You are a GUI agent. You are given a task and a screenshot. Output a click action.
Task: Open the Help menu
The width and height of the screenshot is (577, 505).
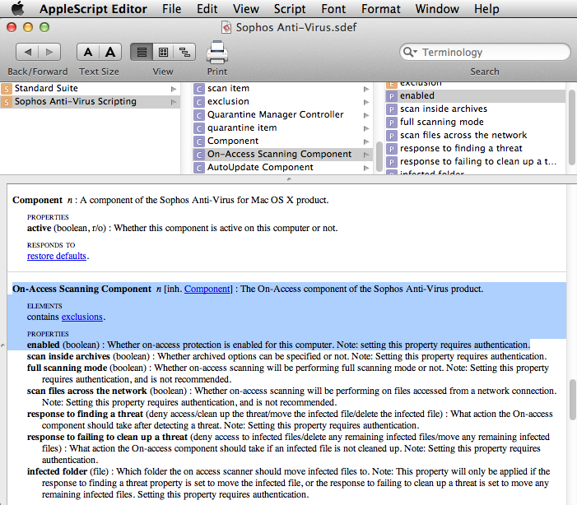tap(486, 9)
